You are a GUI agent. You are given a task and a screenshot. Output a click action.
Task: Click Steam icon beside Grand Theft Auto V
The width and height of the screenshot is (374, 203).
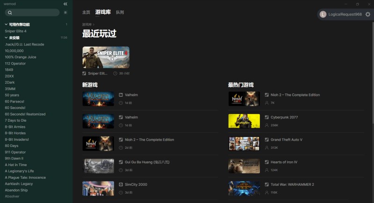[x=266, y=140]
